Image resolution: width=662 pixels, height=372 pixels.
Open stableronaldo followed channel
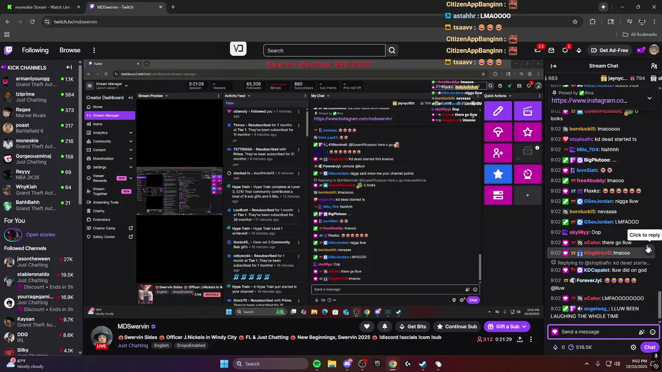coord(40,281)
